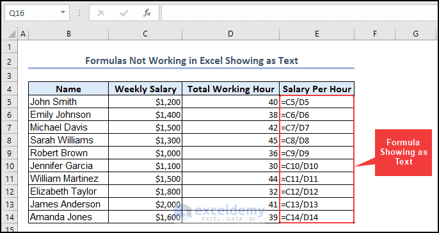This screenshot has width=439, height=233.
Task: Click the cell showing =C12/D12
Action: pos(317,191)
